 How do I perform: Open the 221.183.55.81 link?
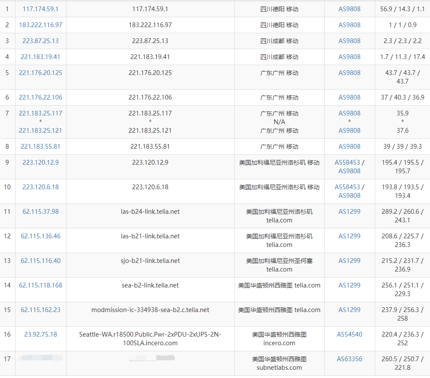tap(40, 147)
